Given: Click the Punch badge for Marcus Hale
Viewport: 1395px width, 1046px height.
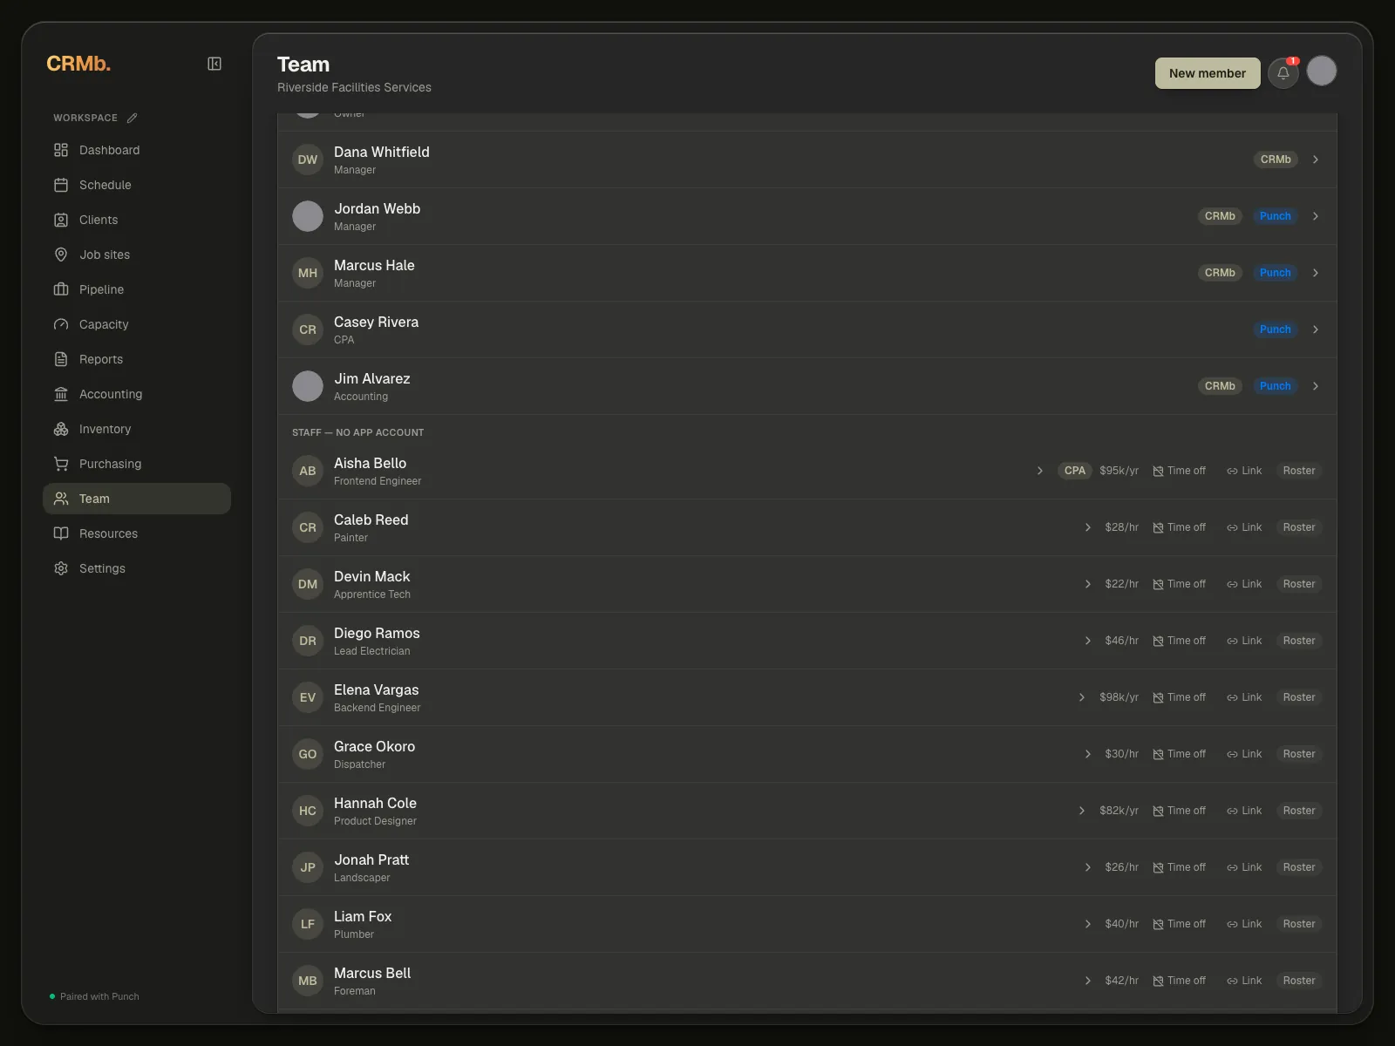Looking at the screenshot, I should [1275, 273].
